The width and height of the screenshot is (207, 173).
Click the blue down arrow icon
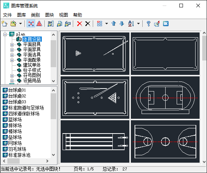122,24
